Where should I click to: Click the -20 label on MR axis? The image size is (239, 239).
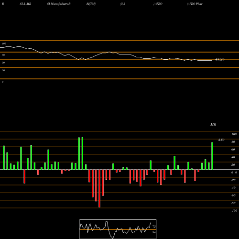click(233, 180)
